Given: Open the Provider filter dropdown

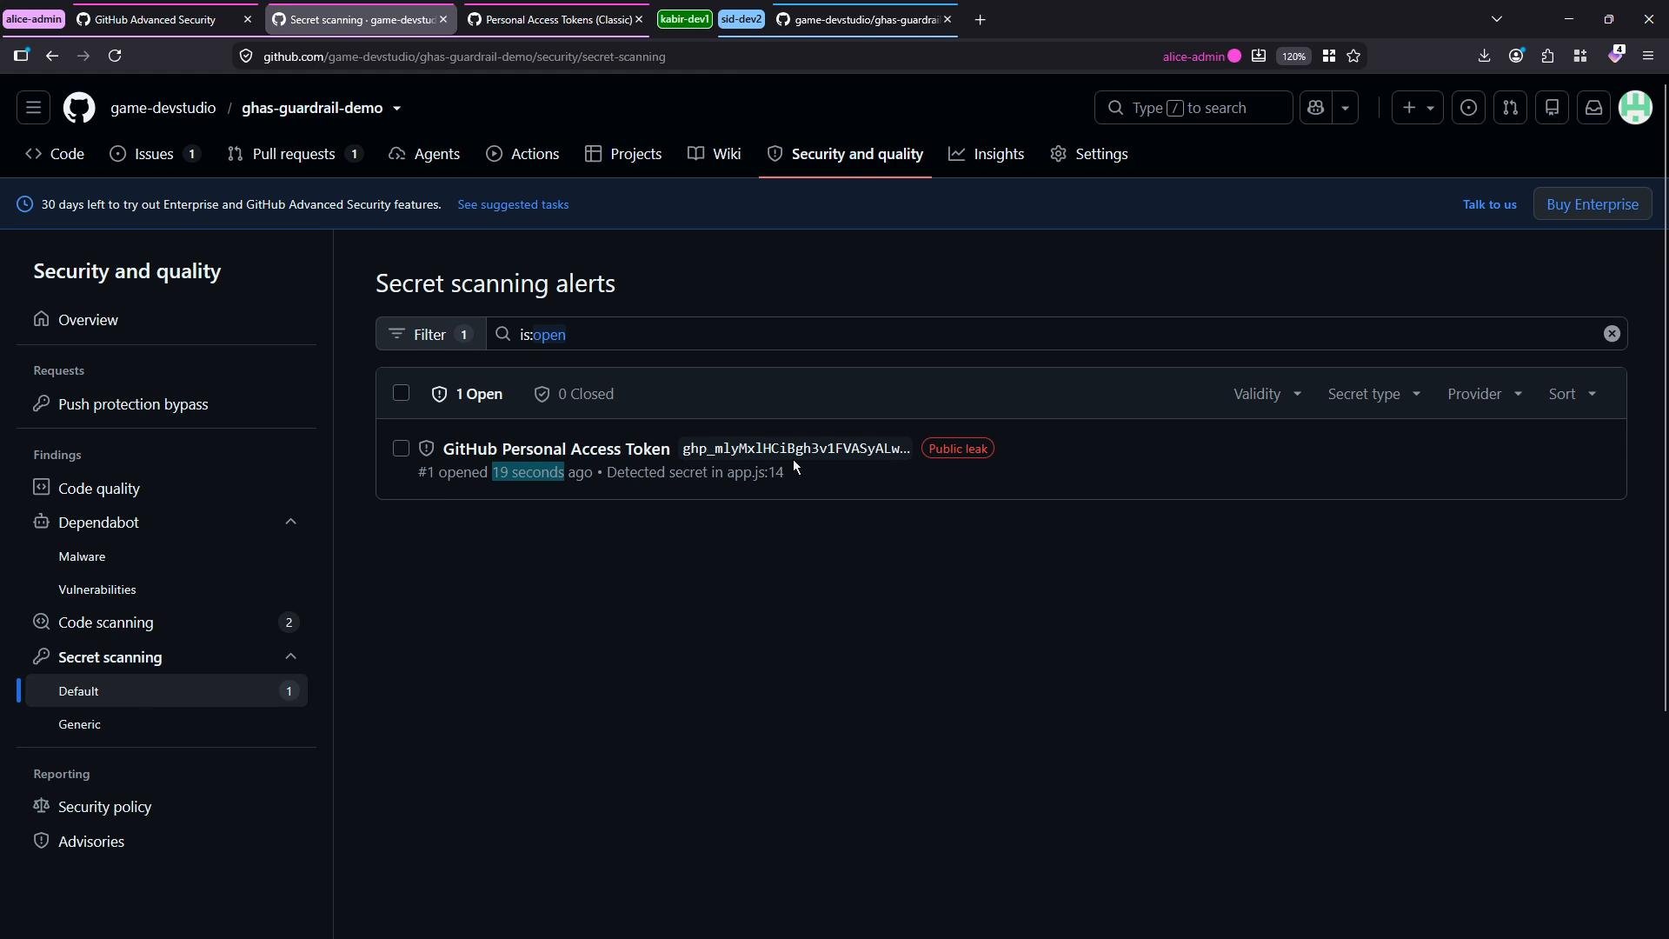Looking at the screenshot, I should click(x=1485, y=394).
